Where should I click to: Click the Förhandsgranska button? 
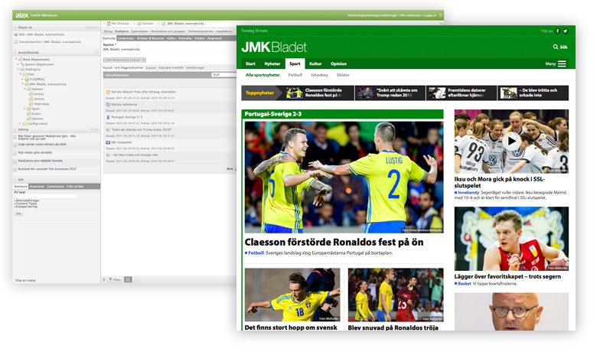point(201,31)
